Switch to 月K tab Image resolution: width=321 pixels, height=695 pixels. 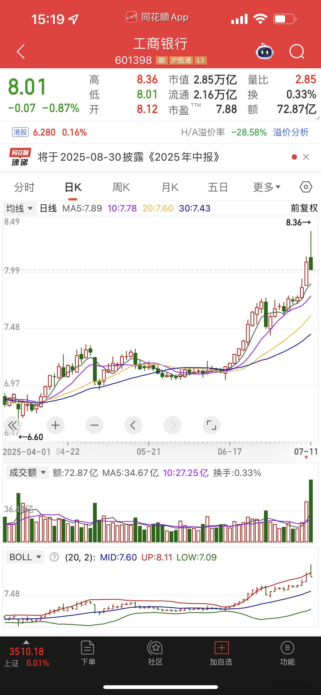(170, 187)
